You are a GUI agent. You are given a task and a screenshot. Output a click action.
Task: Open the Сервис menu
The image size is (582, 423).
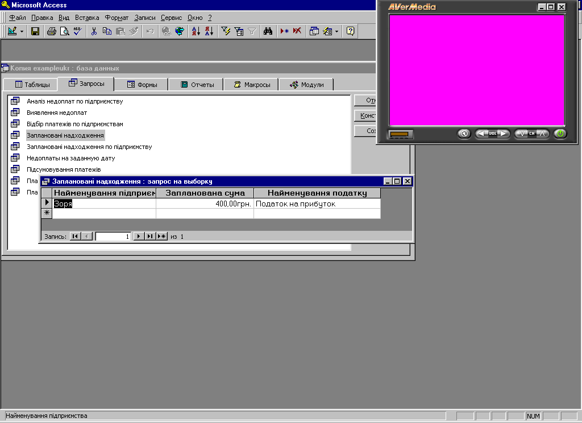click(x=172, y=18)
